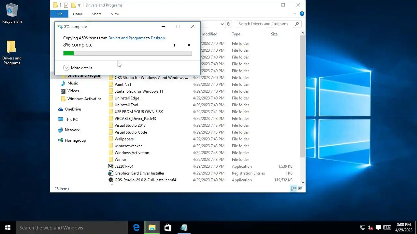Open the touch keyboard tray icon
The width and height of the screenshot is (417, 234).
point(387,227)
